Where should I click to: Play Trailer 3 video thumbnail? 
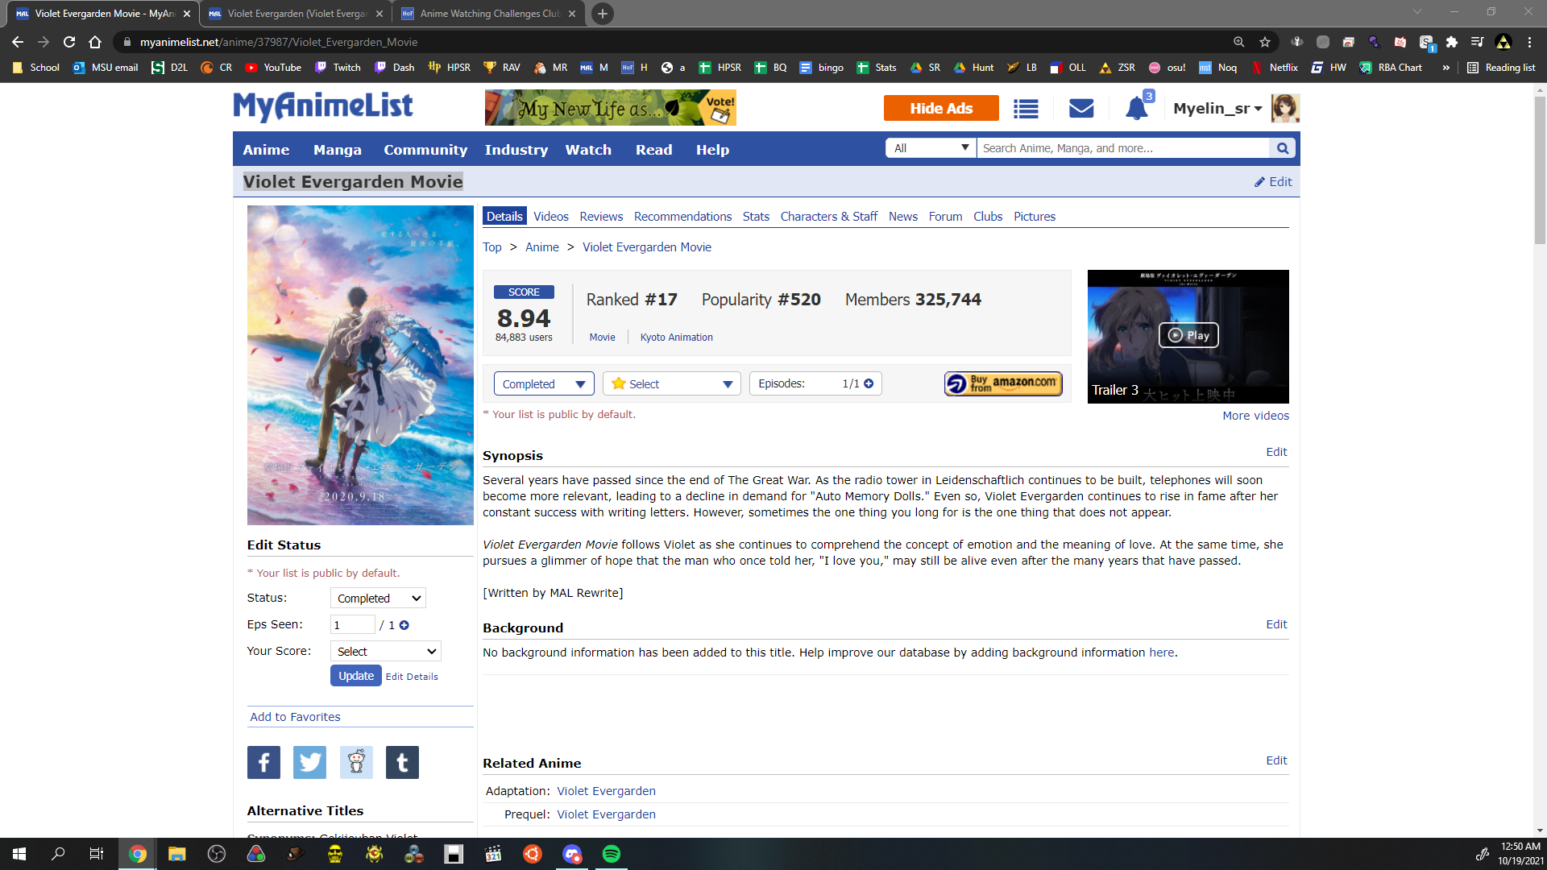(1188, 335)
